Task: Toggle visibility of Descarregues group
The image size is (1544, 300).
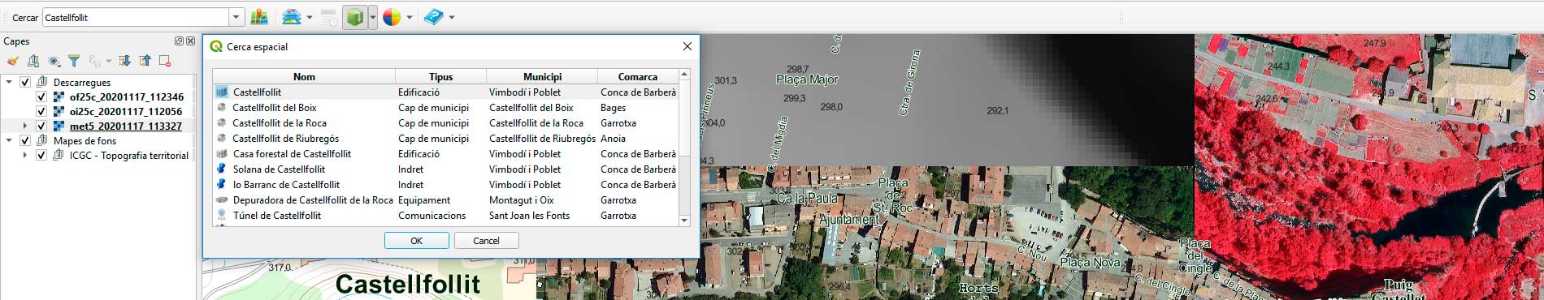Action: tap(25, 82)
